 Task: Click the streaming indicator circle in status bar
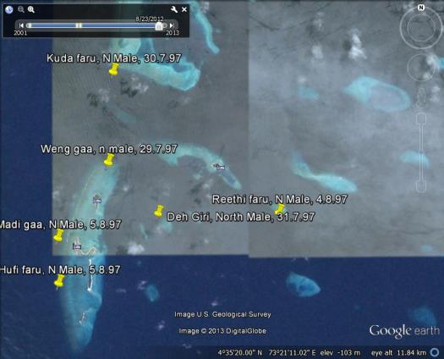coord(435,352)
